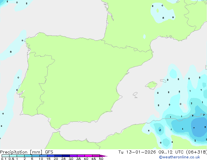
Task: Click the '7' precipitation value on the map
Action: click(x=194, y=128)
